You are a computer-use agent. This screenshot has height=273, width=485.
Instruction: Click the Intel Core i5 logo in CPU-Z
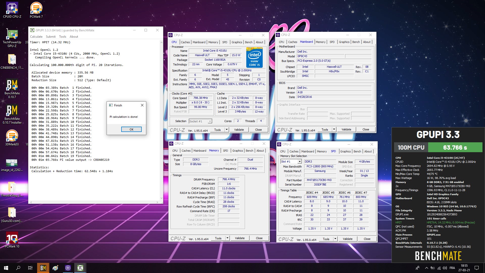(254, 57)
